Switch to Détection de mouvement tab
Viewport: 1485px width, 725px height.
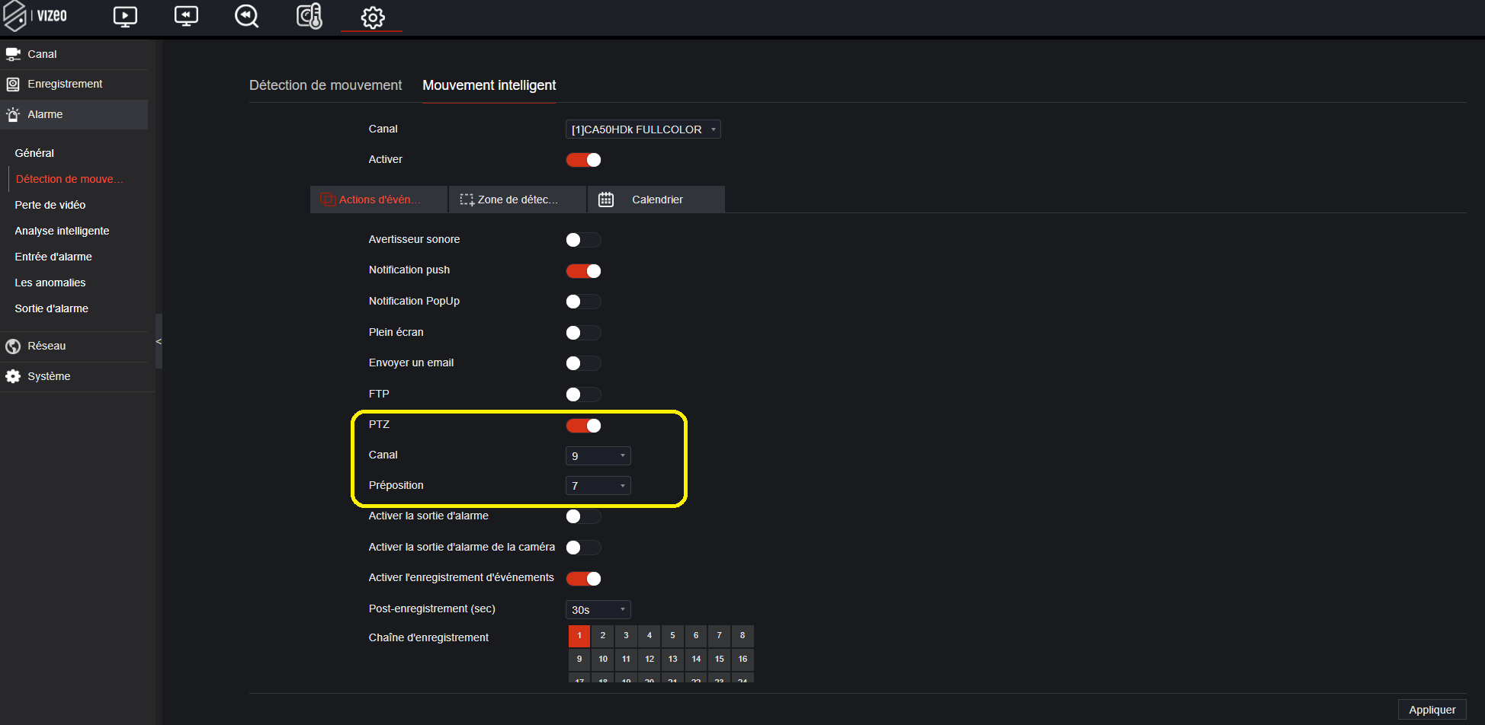(326, 85)
